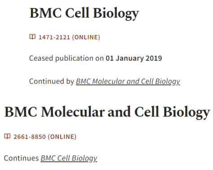Click the word 'Molecular' in large heading
The image size is (213, 170).
pyautogui.click(x=73, y=112)
